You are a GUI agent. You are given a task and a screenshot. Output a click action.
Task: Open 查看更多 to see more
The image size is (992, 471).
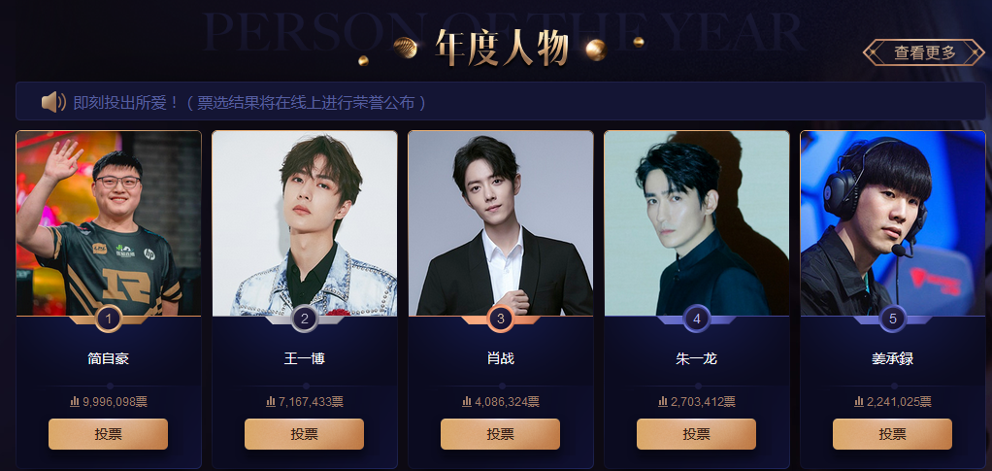[924, 52]
